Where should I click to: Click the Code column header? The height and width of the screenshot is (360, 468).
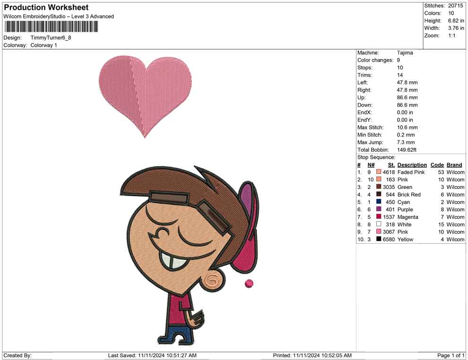coord(437,165)
